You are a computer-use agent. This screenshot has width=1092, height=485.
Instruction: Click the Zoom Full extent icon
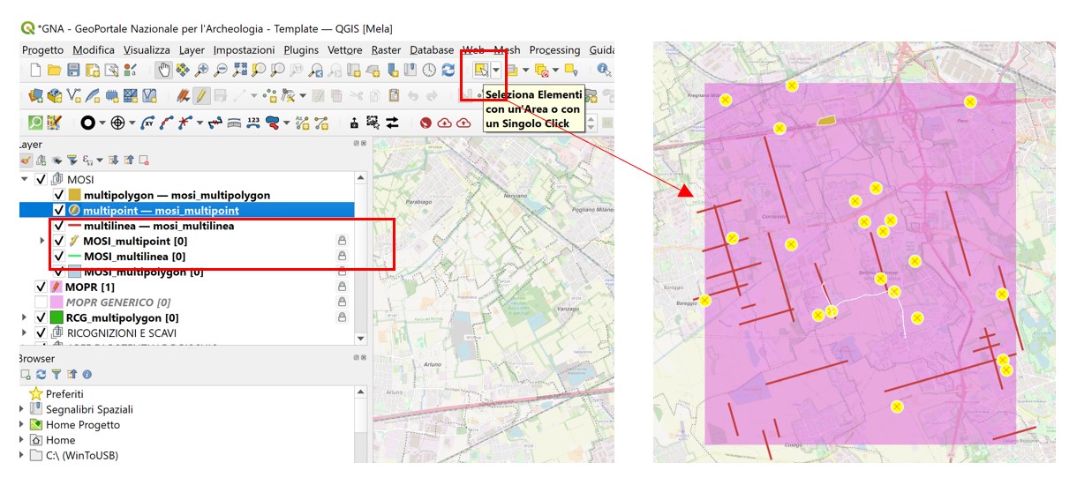(x=240, y=70)
